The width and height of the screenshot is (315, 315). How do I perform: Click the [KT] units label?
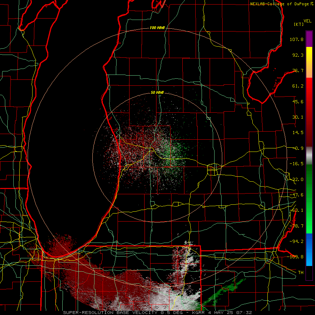[299, 24]
